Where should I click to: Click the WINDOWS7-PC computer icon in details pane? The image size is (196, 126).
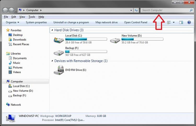(11, 118)
